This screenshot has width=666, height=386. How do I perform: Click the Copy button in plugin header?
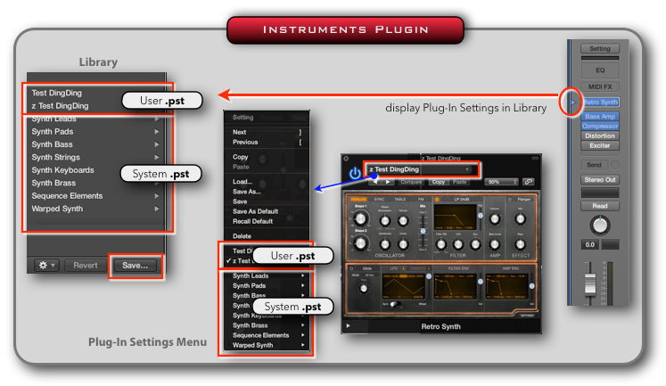438,182
